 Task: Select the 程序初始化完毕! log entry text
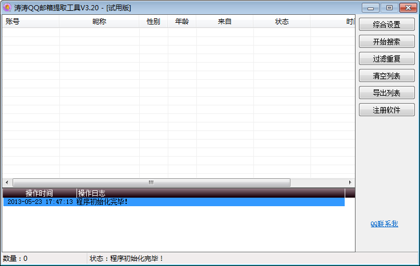coord(102,202)
